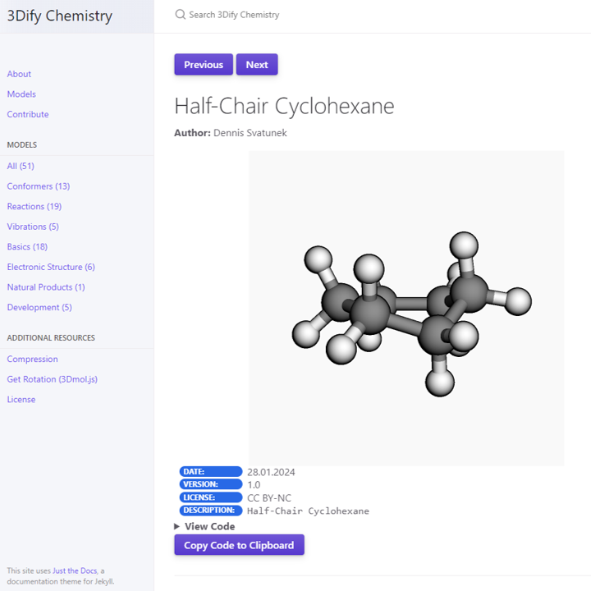Open the Models page link
Image resolution: width=591 pixels, height=591 pixels.
coord(21,94)
